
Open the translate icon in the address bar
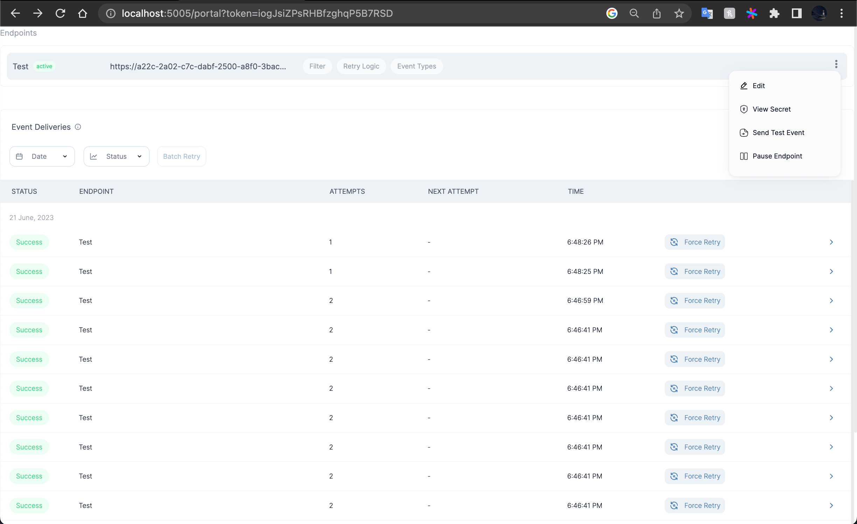coord(707,13)
